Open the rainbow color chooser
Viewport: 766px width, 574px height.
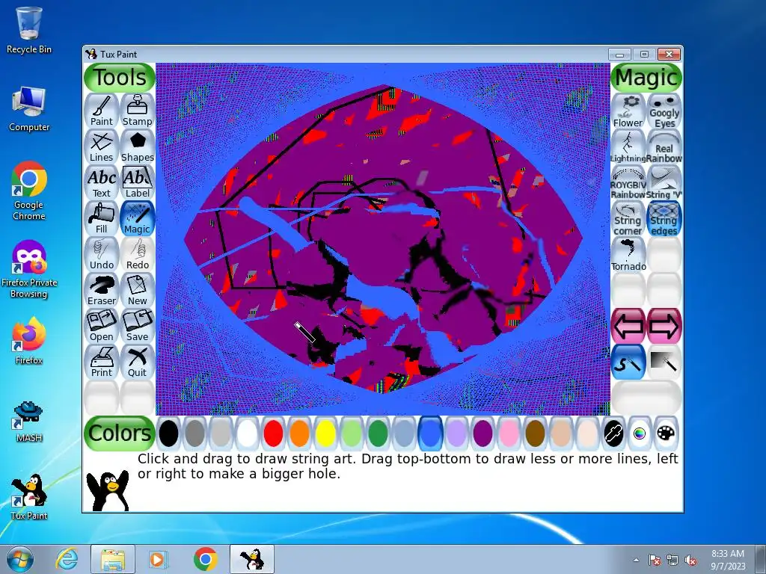click(640, 433)
